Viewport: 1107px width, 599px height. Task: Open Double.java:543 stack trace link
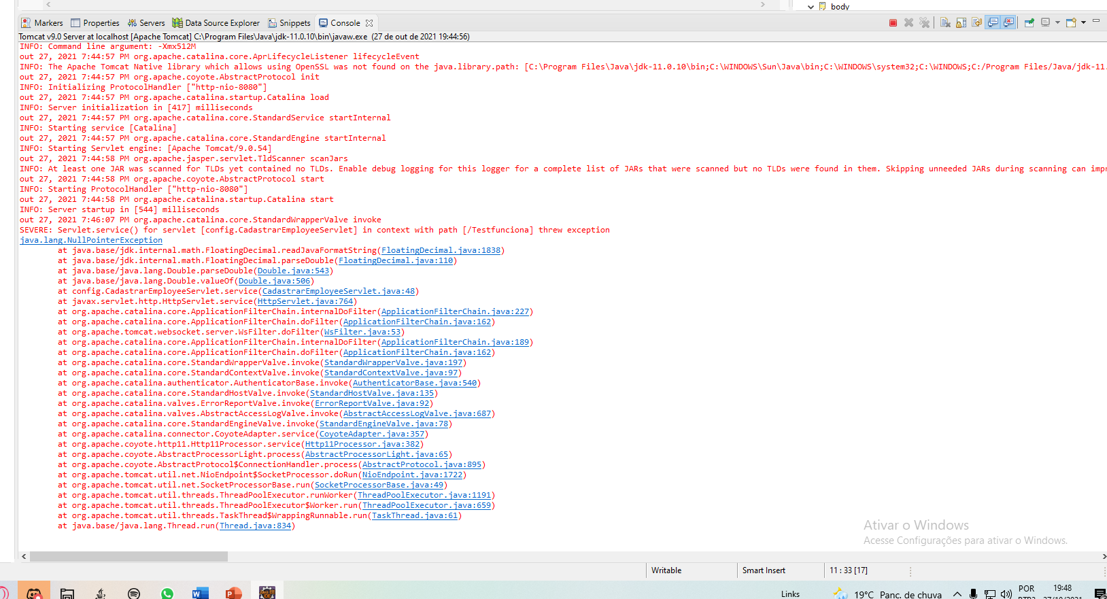point(293,271)
